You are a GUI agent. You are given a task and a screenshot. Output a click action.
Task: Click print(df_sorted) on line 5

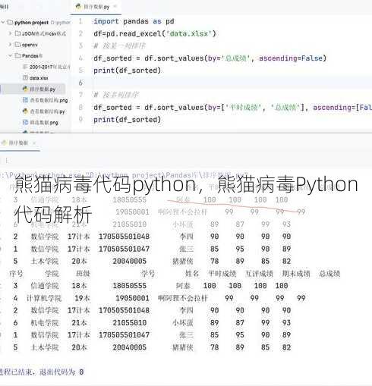[127, 71]
